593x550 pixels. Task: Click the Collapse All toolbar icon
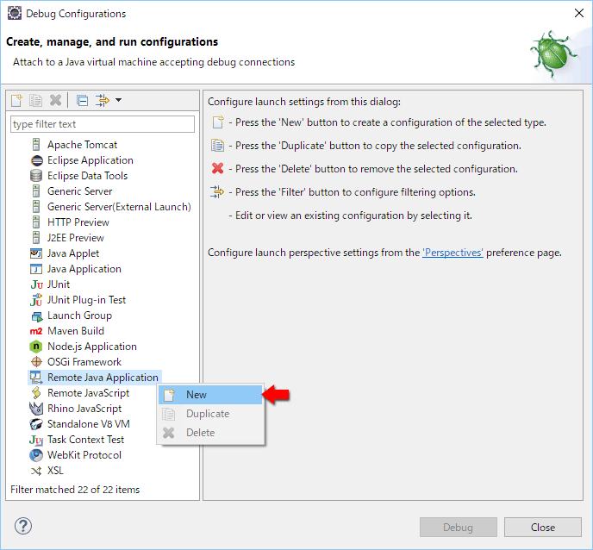[82, 100]
